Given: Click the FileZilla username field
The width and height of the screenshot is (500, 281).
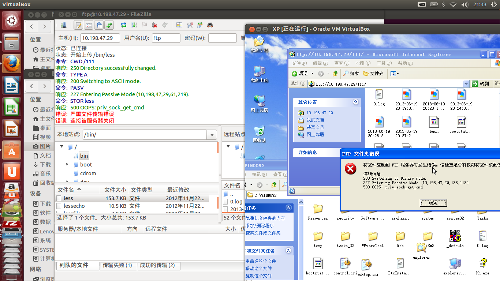Looking at the screenshot, I should [166, 38].
